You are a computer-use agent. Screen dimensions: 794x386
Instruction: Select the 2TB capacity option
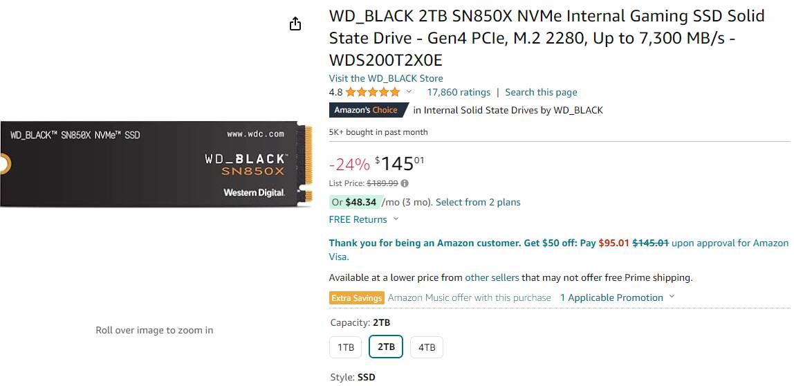tap(386, 347)
